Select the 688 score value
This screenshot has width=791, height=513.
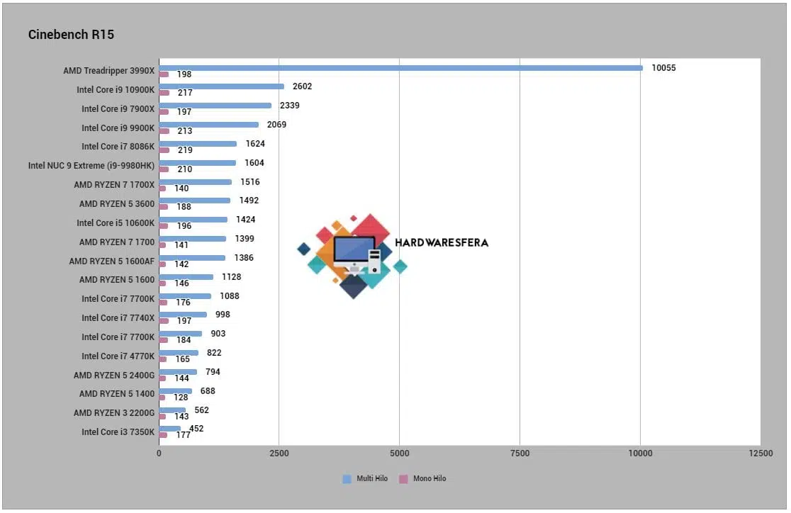208,391
